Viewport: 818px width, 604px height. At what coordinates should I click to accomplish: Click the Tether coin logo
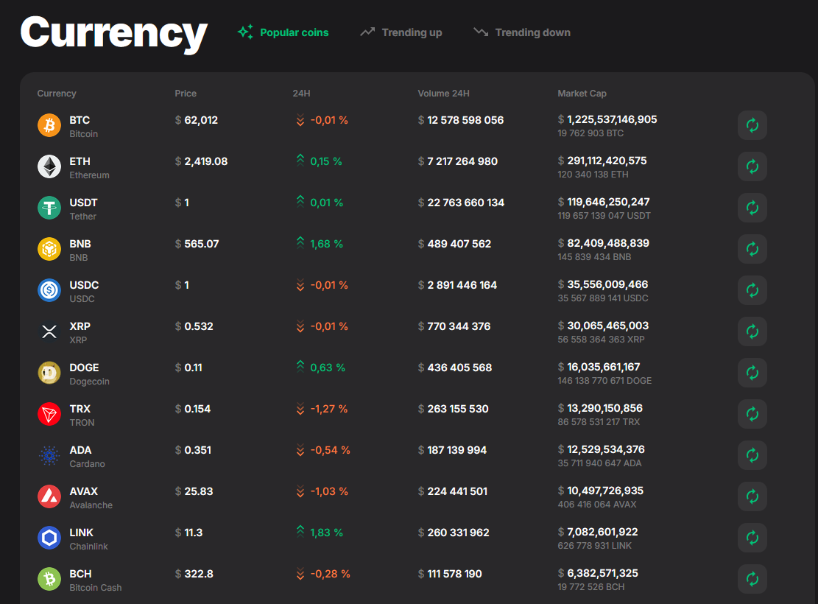[x=49, y=208]
